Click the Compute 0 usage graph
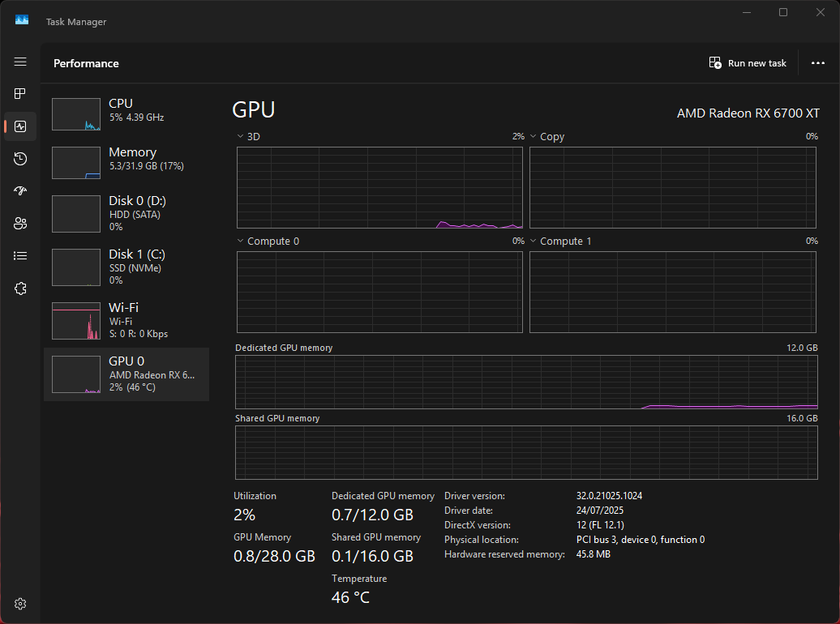Image resolution: width=840 pixels, height=624 pixels. pos(379,292)
